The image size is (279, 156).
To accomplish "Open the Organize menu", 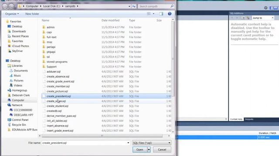I will 12,14.
